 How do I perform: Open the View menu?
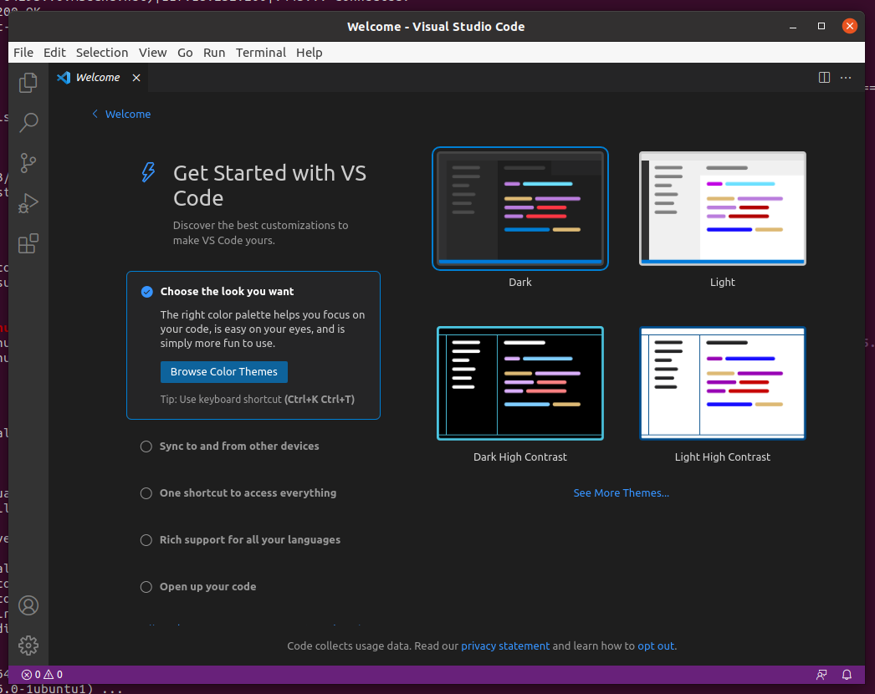click(x=153, y=53)
